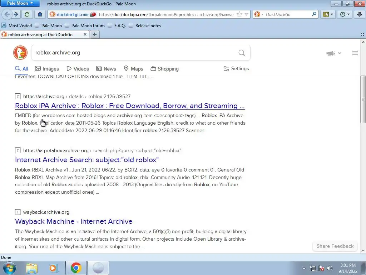366x275 pixels.
Task: Open the DuckDuckGo hamburger menu
Action: (355, 53)
